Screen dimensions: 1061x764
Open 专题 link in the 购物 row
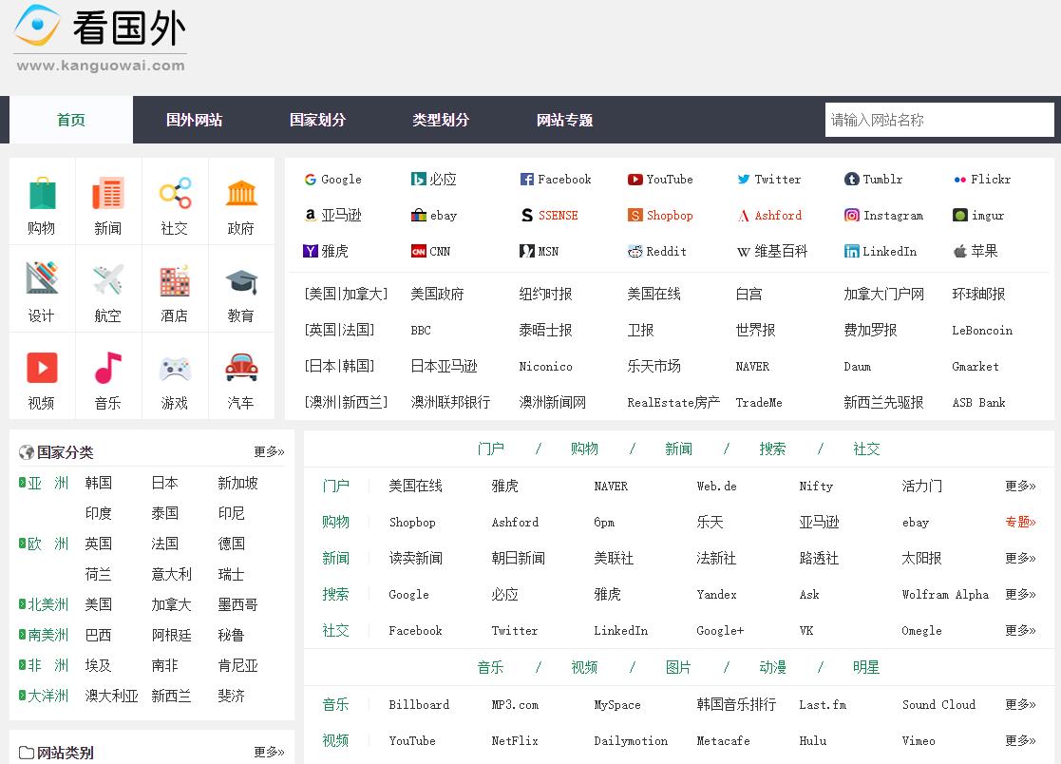click(1020, 522)
